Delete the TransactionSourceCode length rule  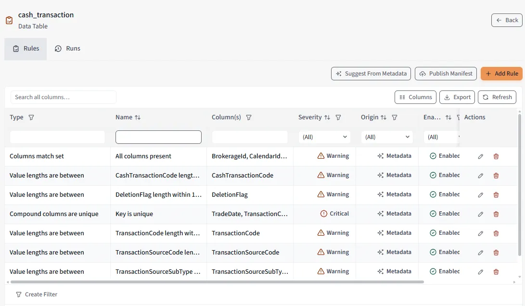(496, 253)
